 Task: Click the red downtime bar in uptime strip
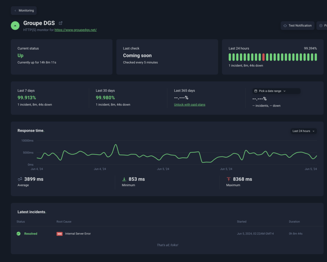point(263,57)
